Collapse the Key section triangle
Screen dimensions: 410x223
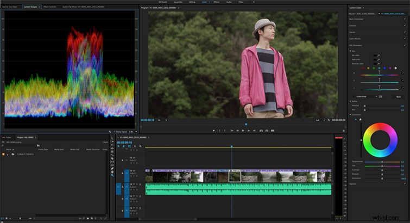350,51
